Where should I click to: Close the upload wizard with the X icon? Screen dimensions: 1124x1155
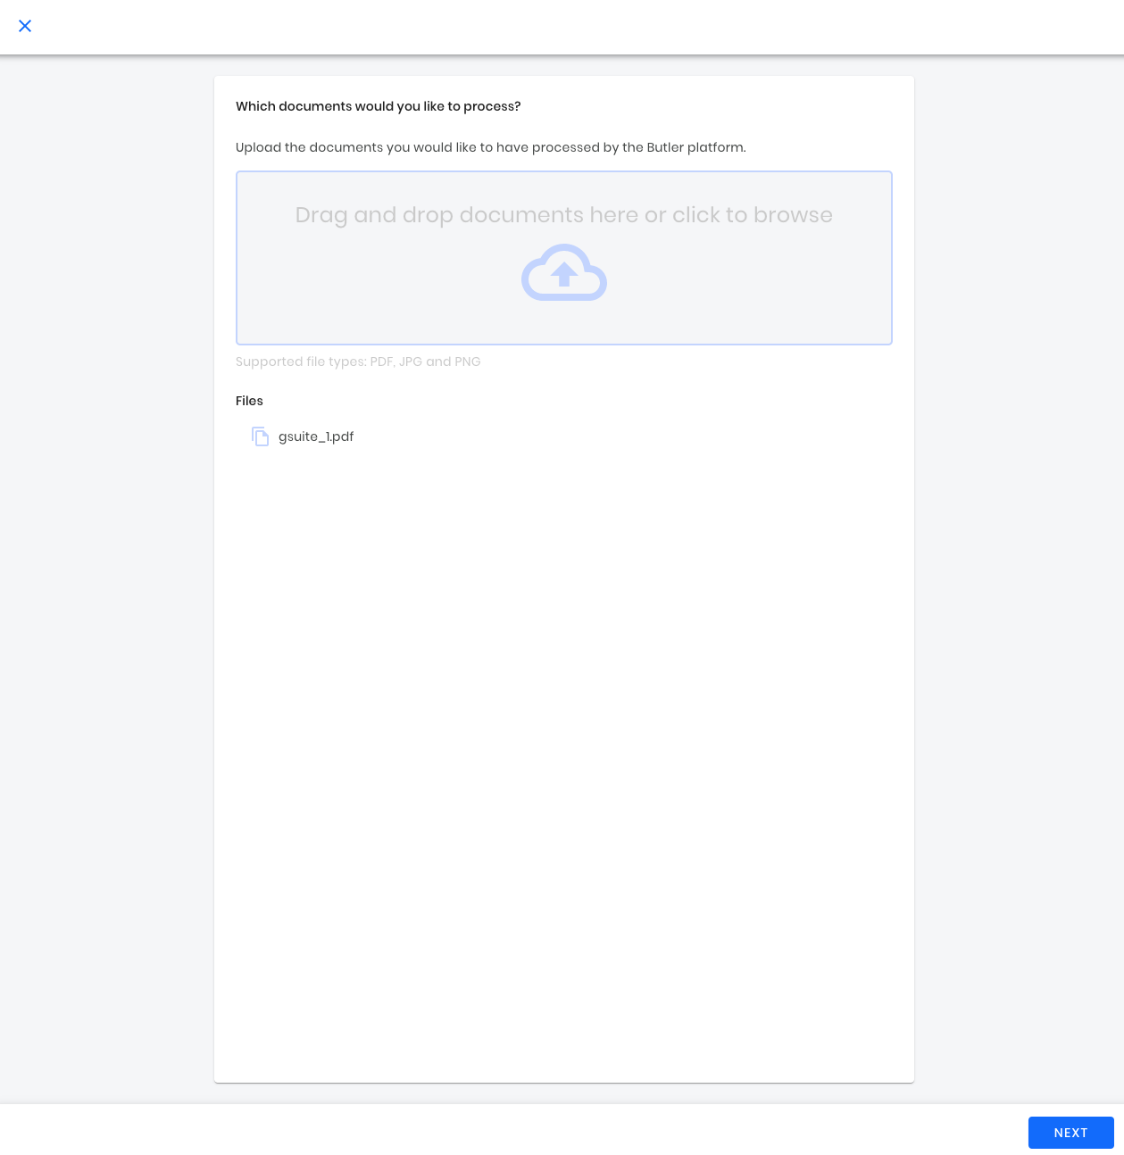[25, 26]
